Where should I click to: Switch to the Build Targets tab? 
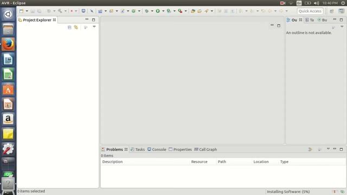click(322, 20)
